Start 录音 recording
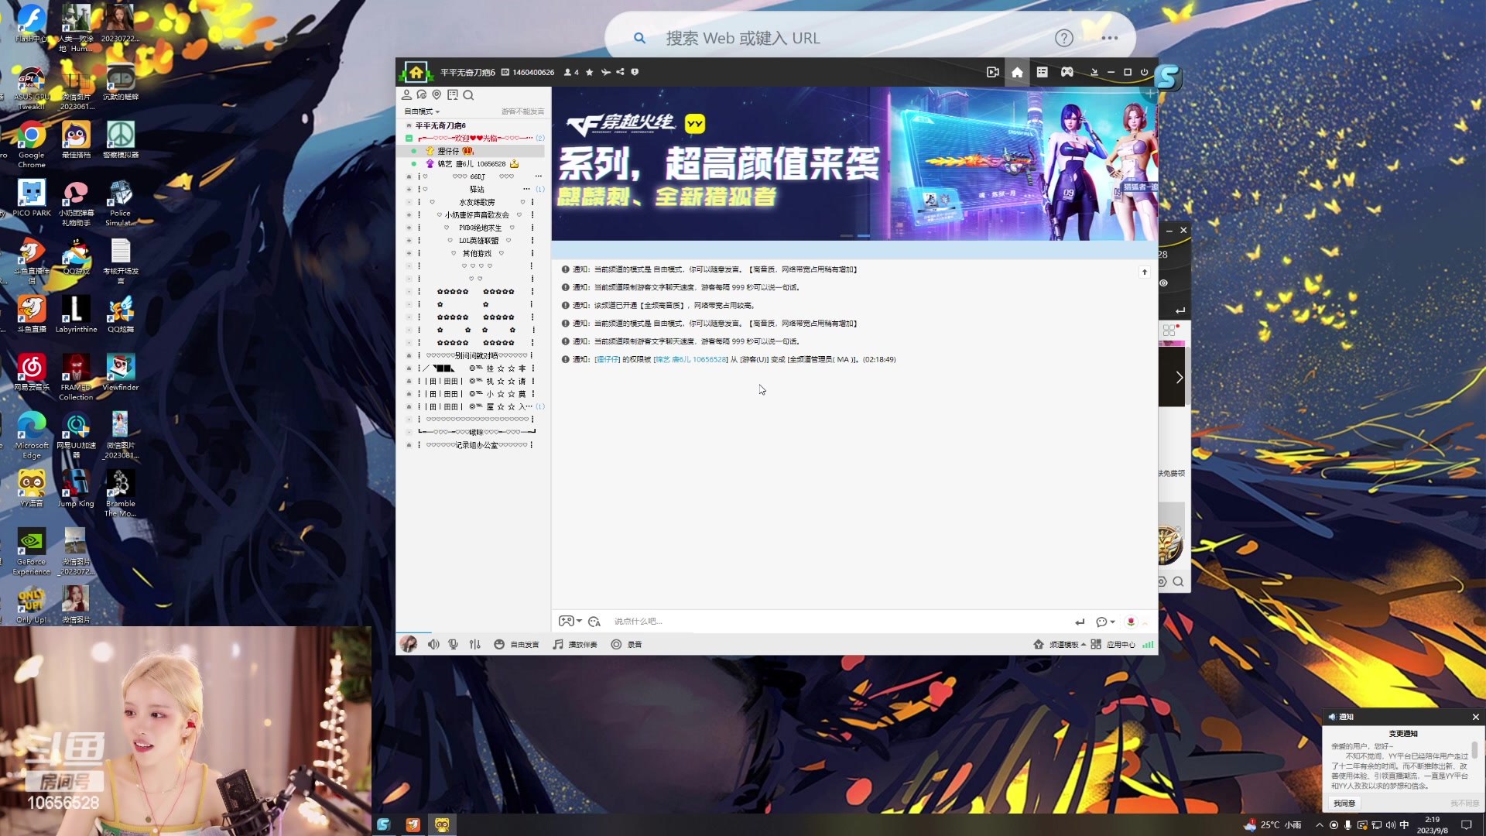 [x=627, y=645]
